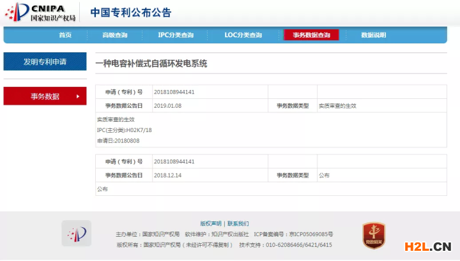Click the 申请日:20180808 line

click(x=118, y=141)
